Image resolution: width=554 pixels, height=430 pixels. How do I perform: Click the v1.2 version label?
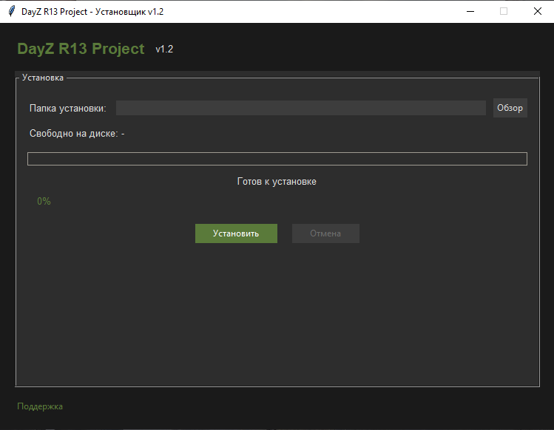164,49
